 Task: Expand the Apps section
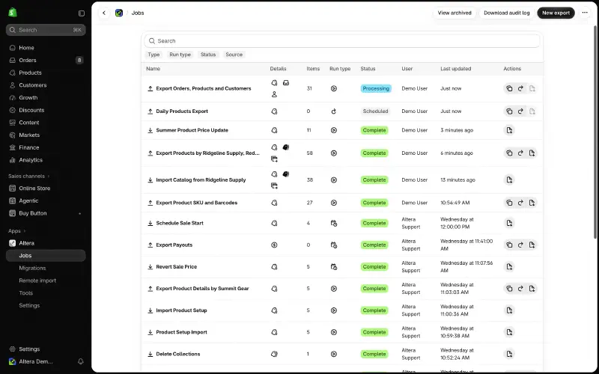point(16,231)
